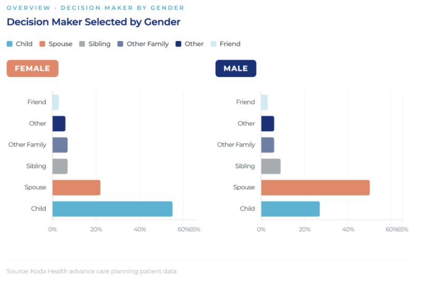Image resolution: width=429 pixels, height=285 pixels.
Task: Click the Sibling legend color swatch
Action: click(x=82, y=44)
